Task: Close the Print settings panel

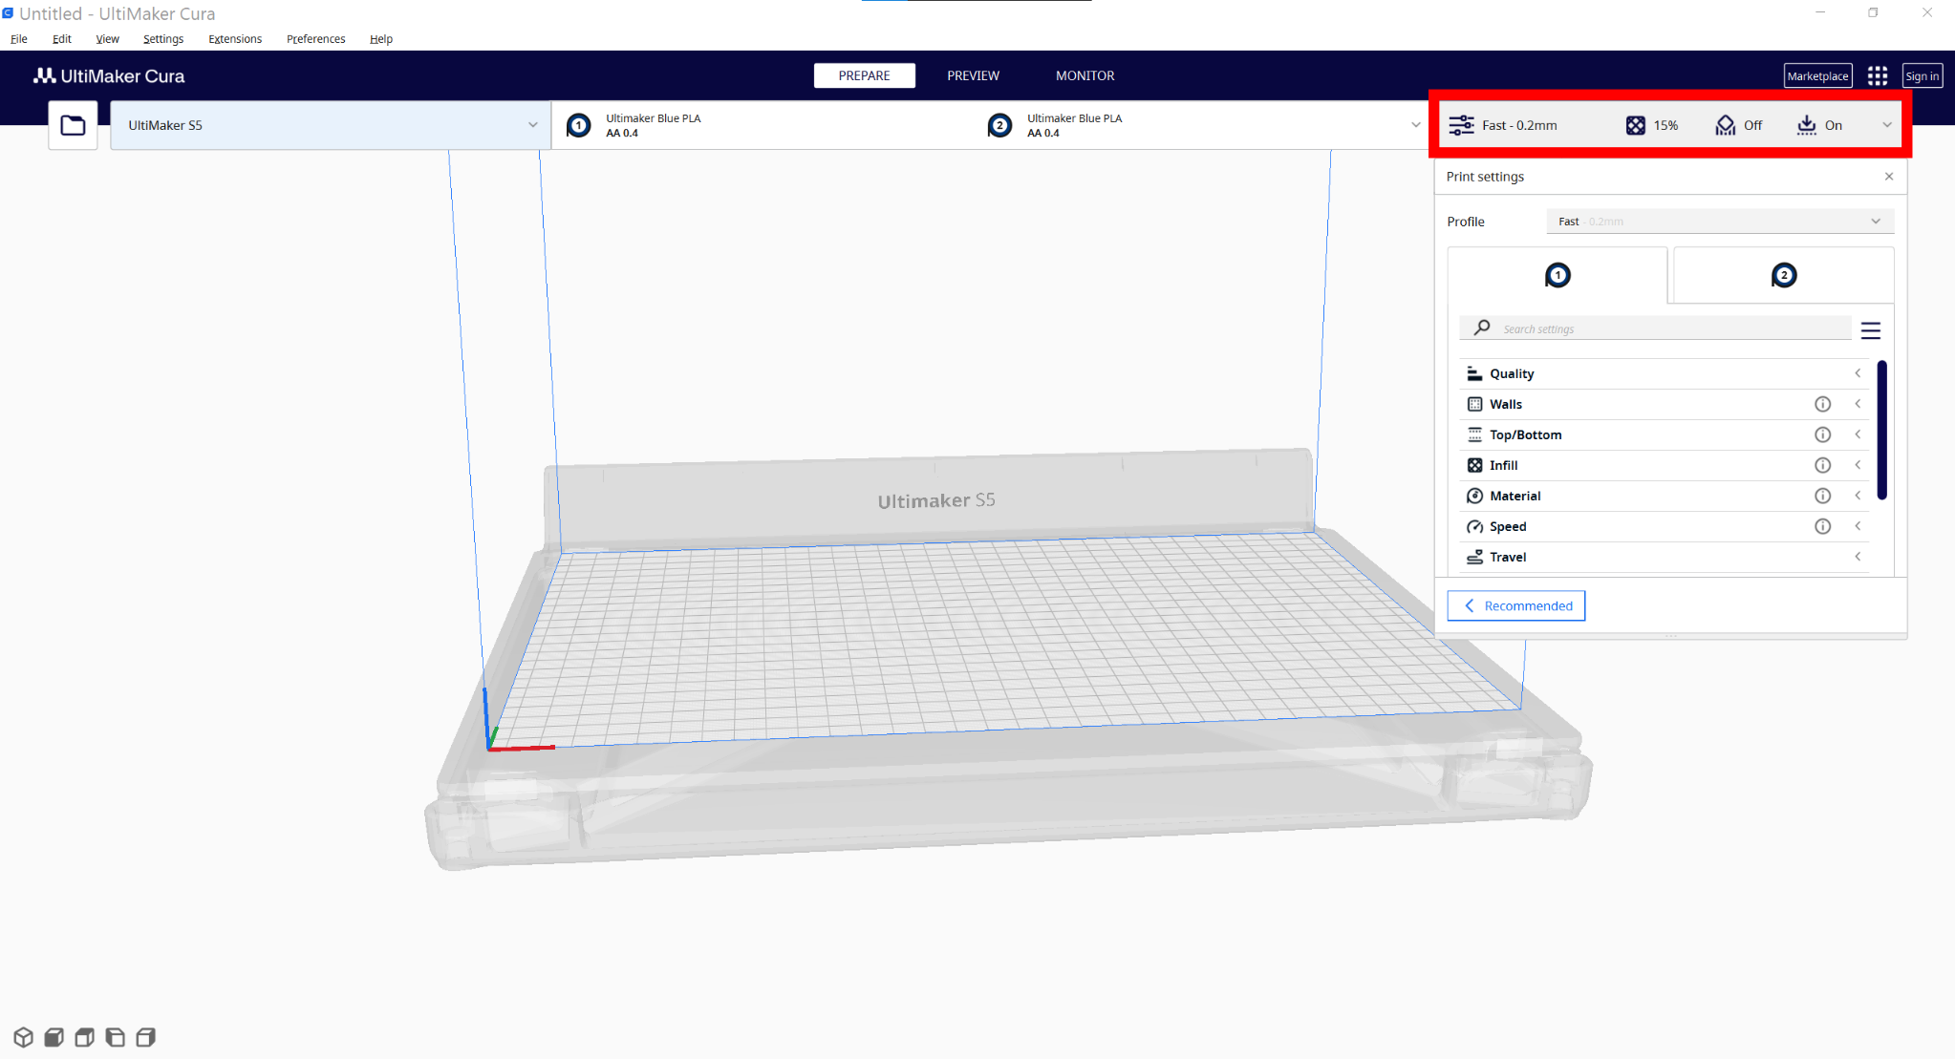Action: point(1888,177)
